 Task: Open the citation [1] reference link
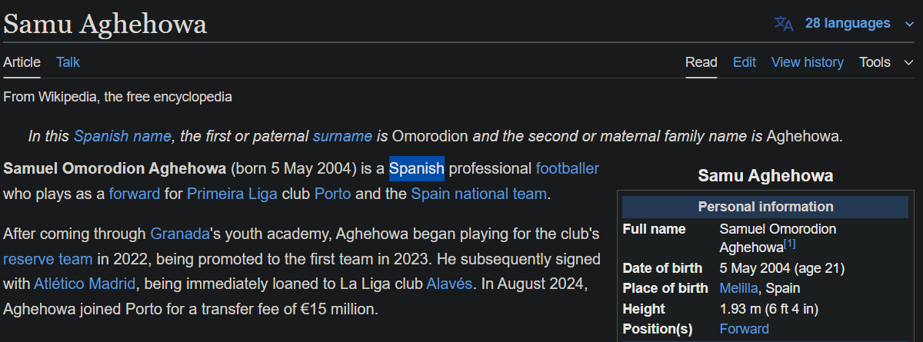coord(789,244)
